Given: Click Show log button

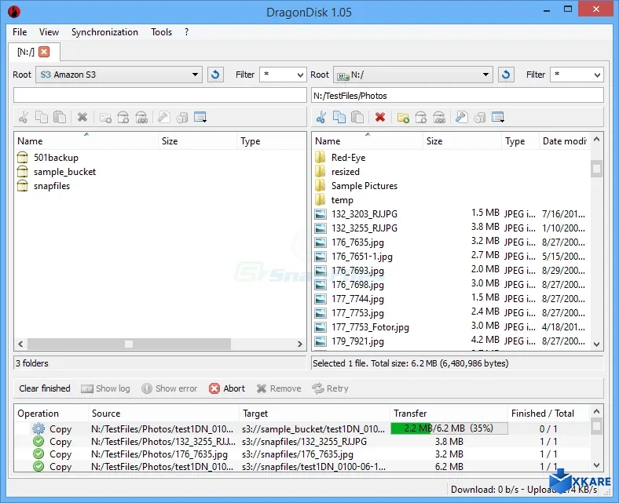Looking at the screenshot, I should coord(105,388).
